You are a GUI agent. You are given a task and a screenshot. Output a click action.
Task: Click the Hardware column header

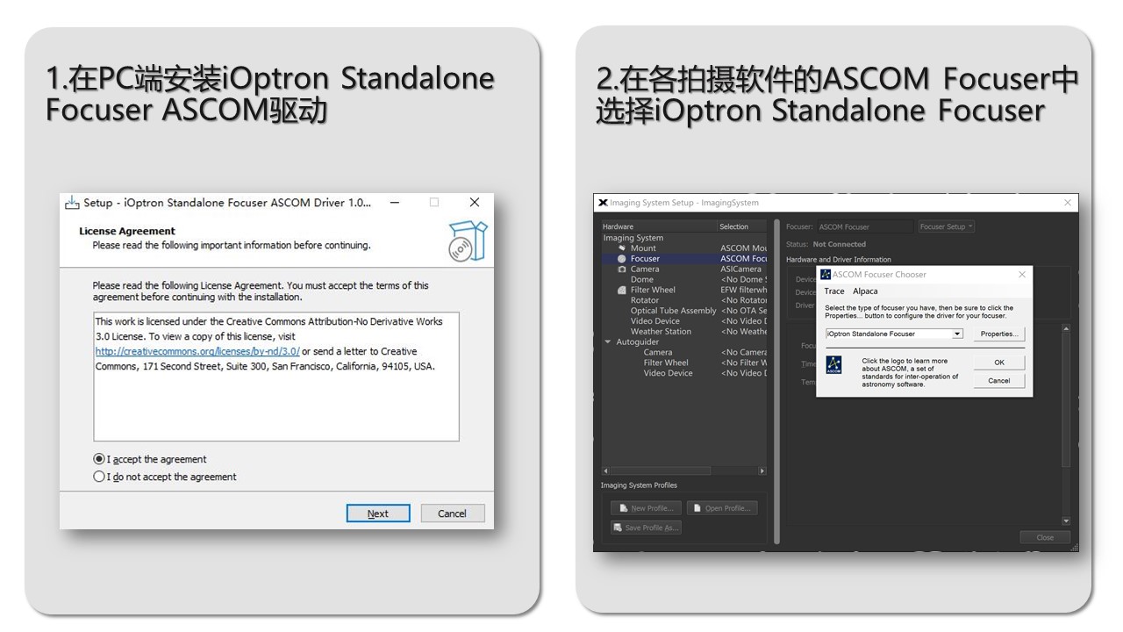(x=658, y=226)
